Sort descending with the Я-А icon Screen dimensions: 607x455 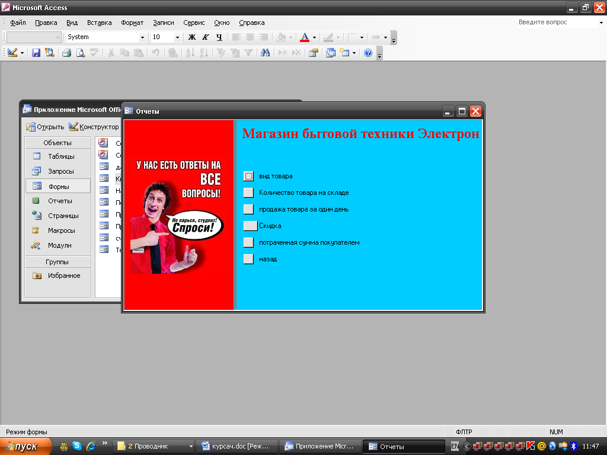[x=204, y=53]
